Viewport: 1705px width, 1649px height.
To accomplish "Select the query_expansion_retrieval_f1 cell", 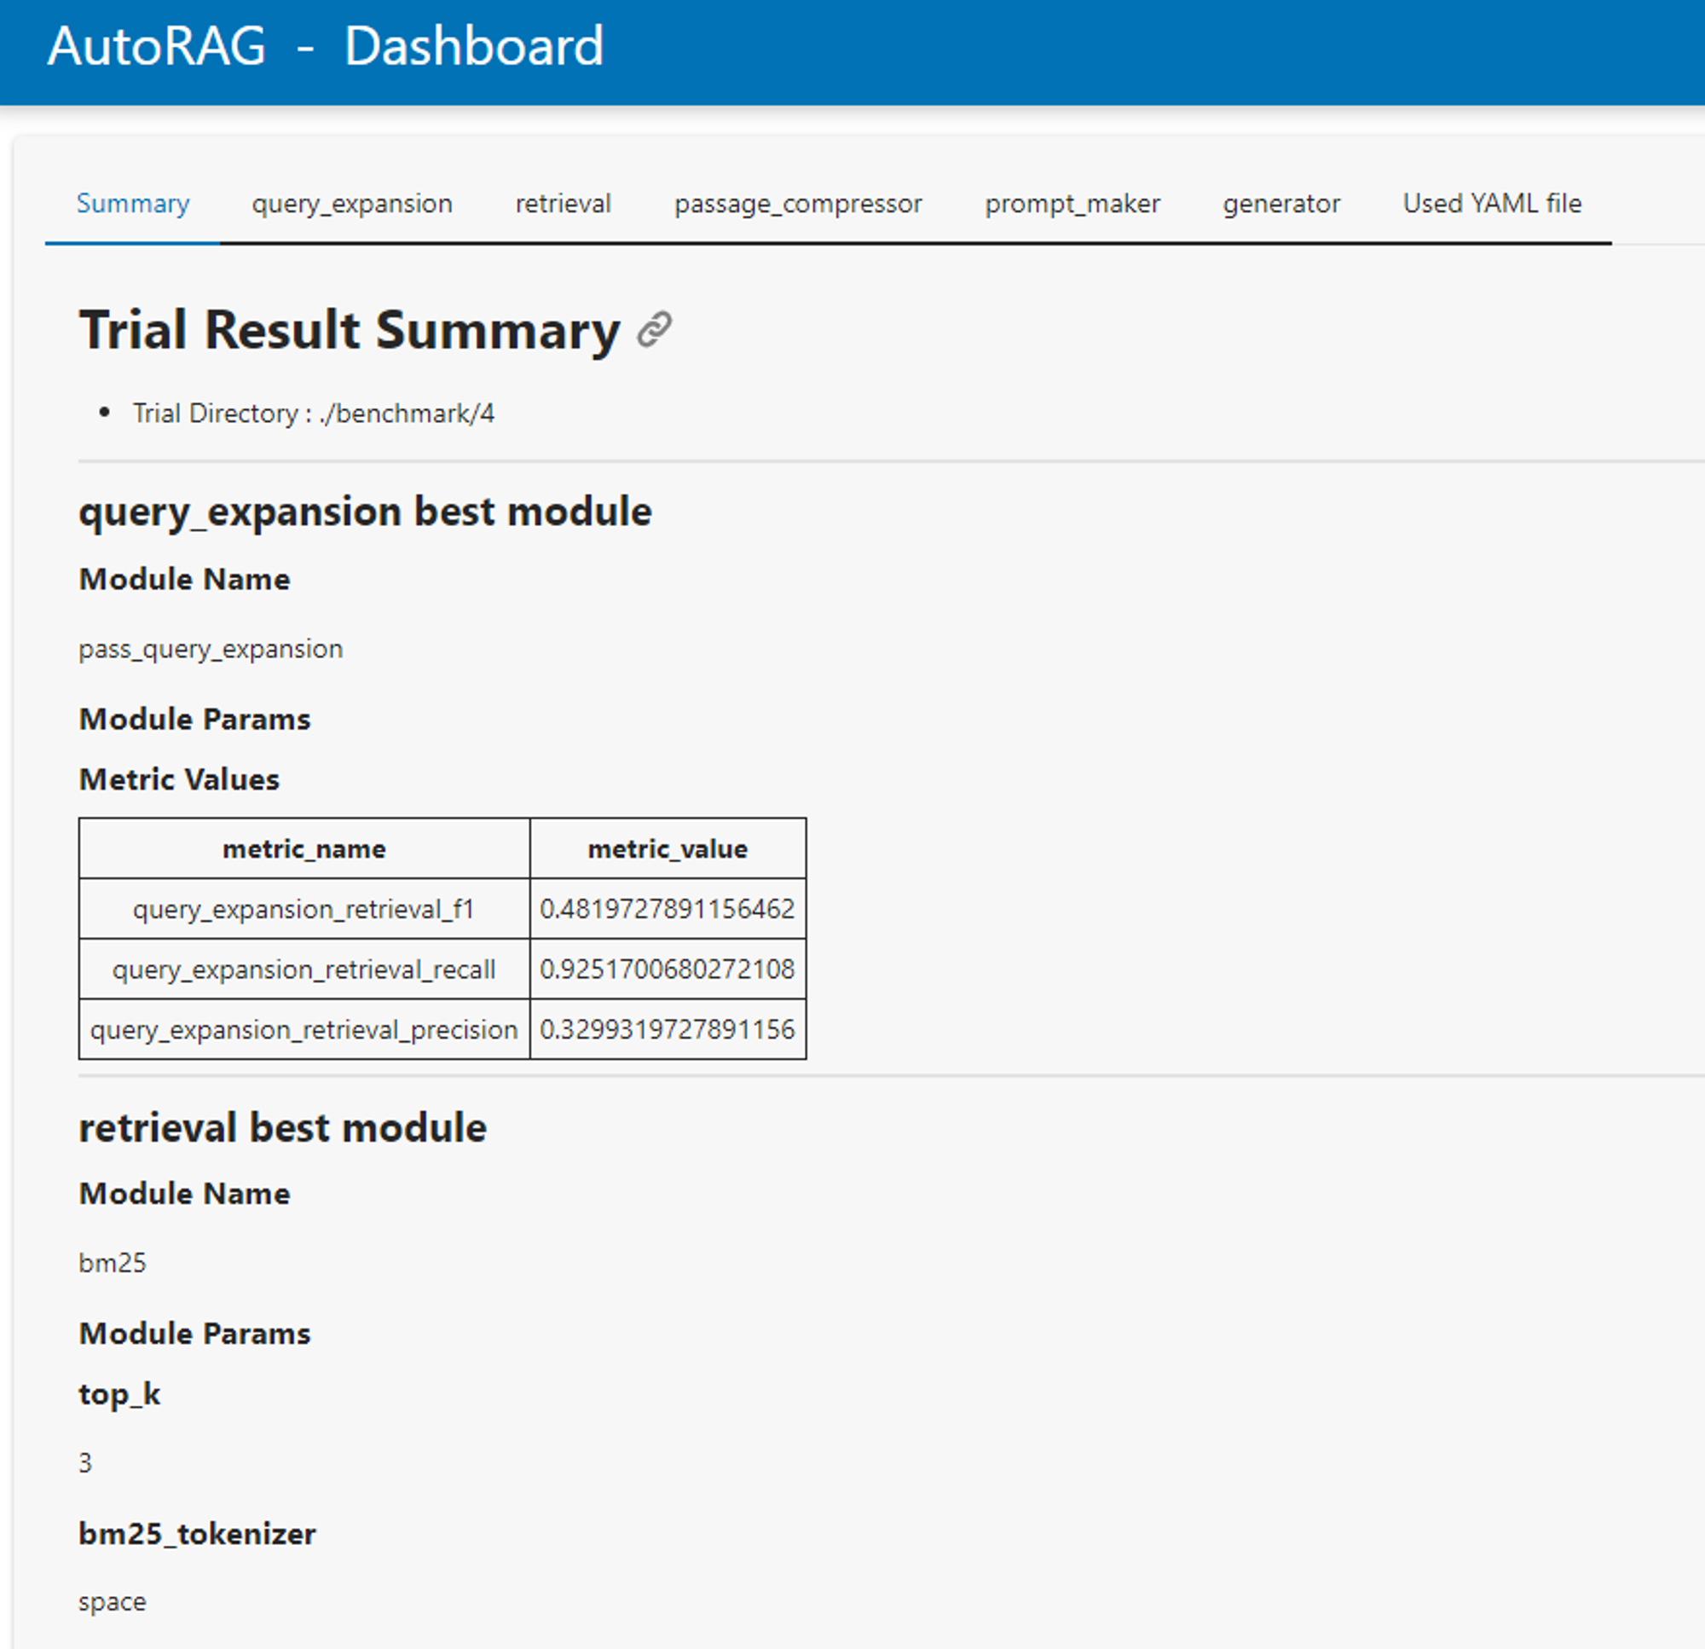I will [x=303, y=908].
